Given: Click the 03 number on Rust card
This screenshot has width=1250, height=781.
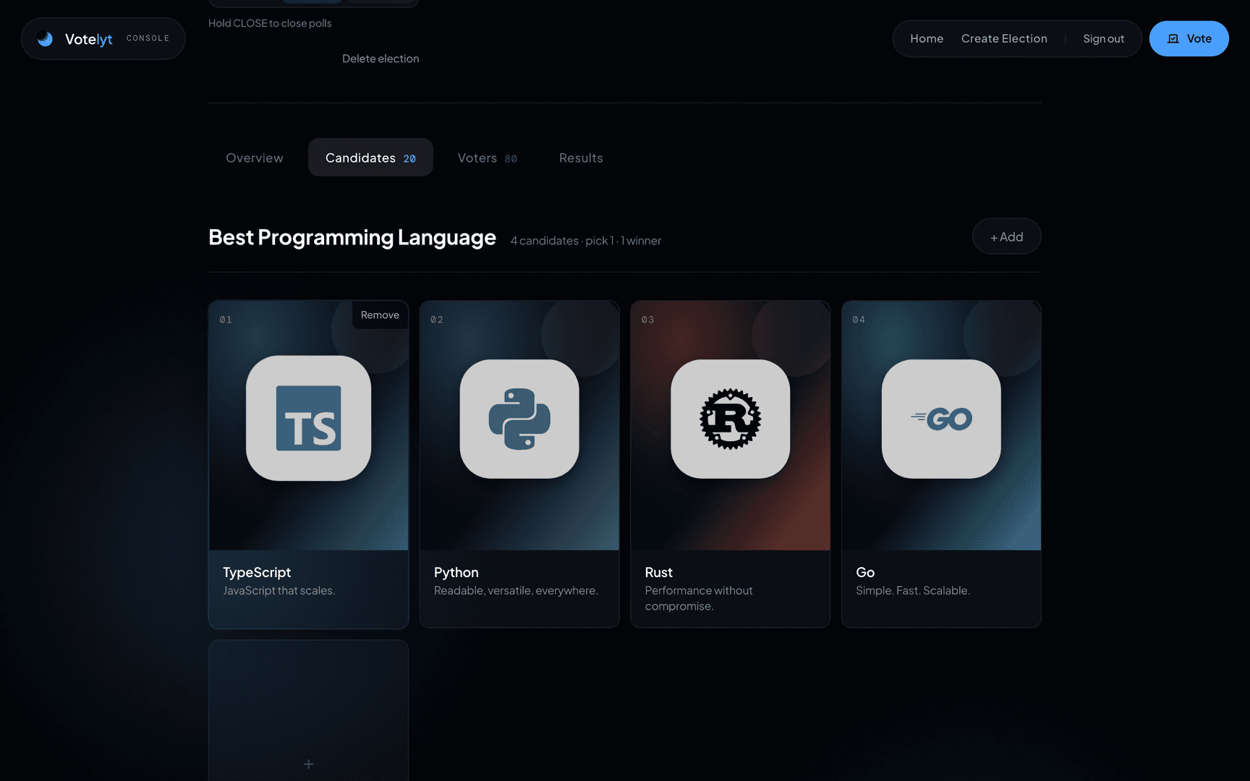Looking at the screenshot, I should pyautogui.click(x=648, y=320).
